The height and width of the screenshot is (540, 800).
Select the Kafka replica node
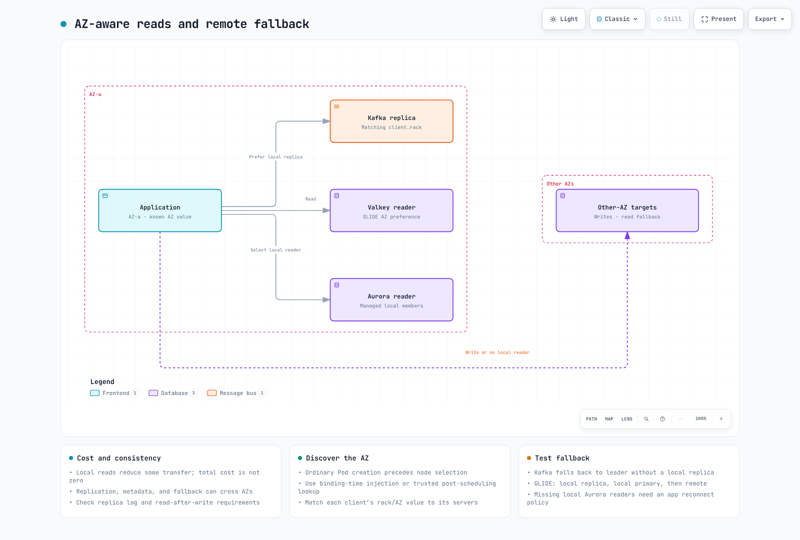coord(391,121)
